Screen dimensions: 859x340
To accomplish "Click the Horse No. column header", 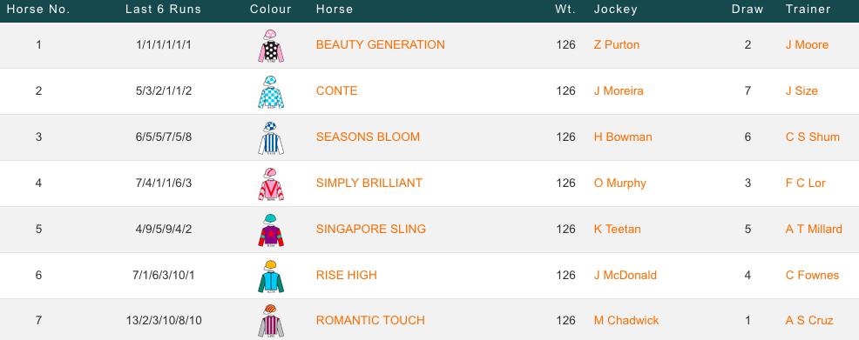I will [38, 10].
